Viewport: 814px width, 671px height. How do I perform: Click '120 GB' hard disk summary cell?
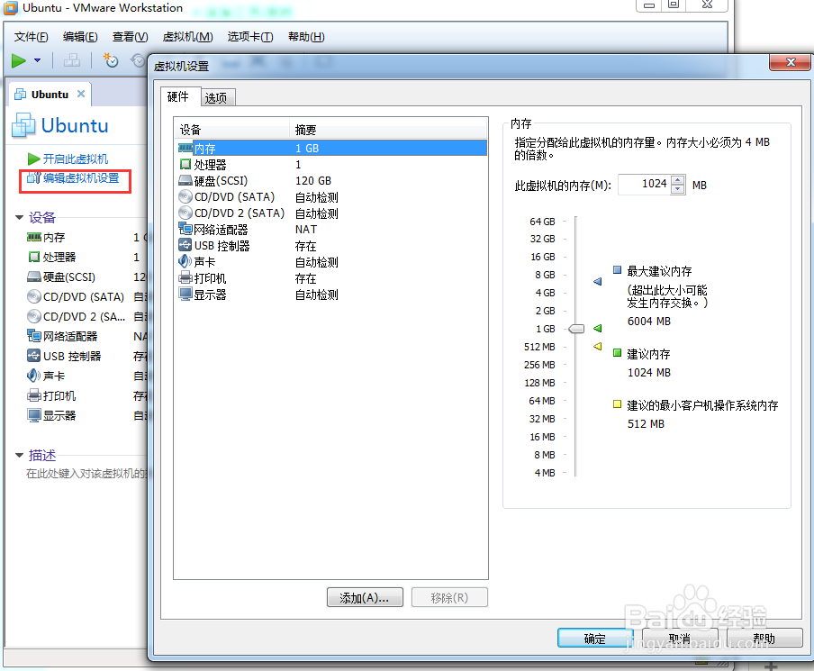313,181
